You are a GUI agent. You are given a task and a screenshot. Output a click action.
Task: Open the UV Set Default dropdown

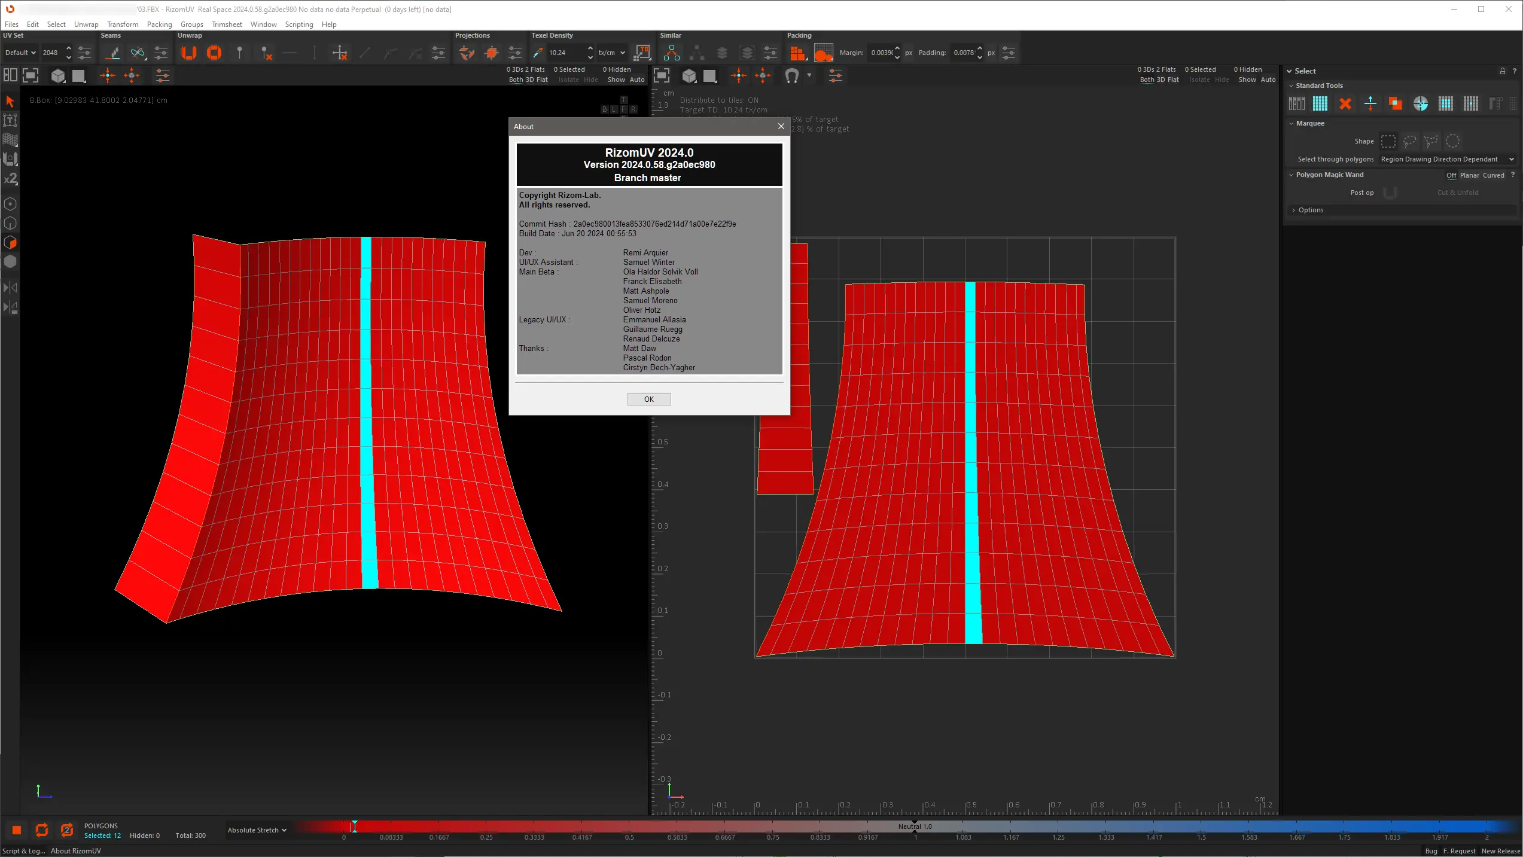point(20,53)
